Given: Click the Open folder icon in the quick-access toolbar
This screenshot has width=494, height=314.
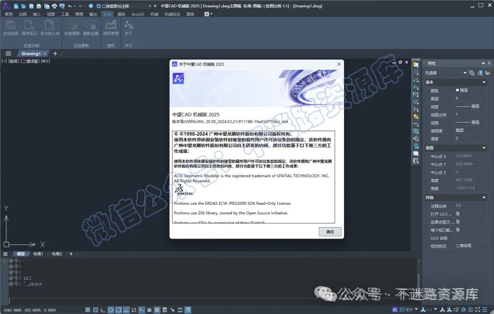Looking at the screenshot, I should [x=24, y=6].
